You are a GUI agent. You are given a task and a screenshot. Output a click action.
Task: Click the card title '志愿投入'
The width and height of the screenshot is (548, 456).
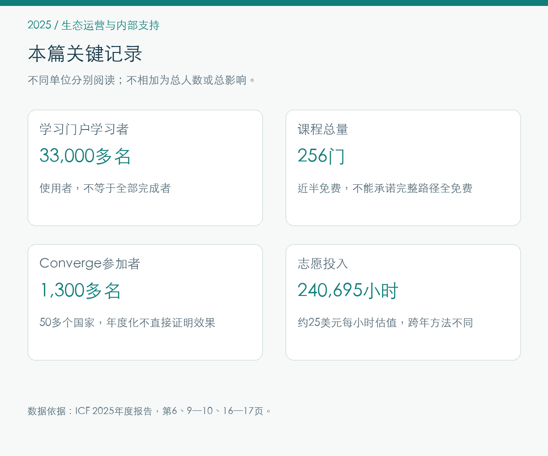point(323,264)
